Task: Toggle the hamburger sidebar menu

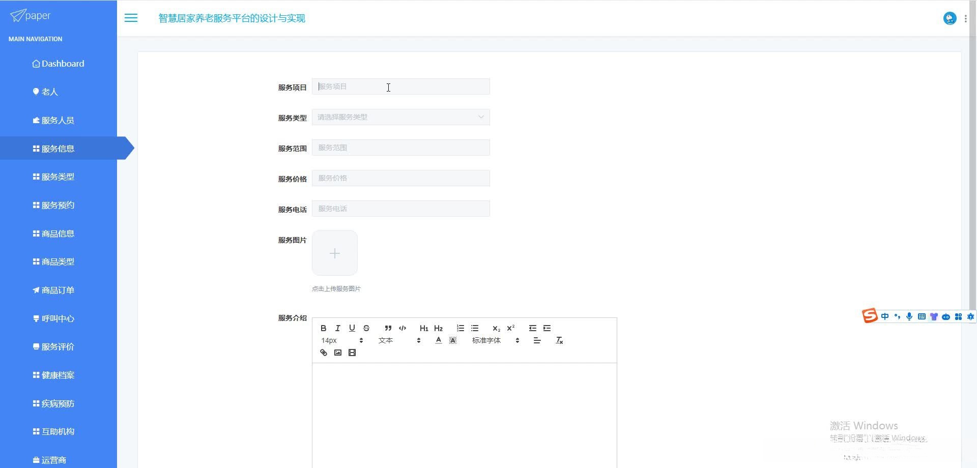Action: point(131,18)
